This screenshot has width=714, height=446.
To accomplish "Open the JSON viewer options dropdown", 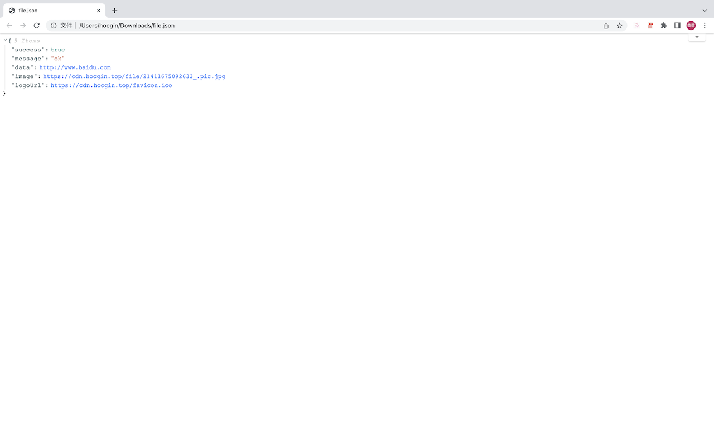I will coord(697,37).
